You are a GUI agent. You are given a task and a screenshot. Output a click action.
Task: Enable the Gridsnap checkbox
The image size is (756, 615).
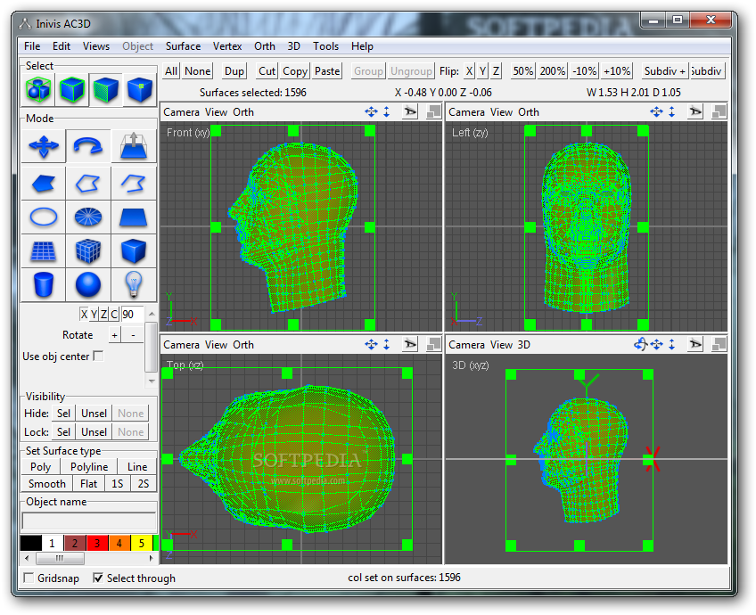29,578
